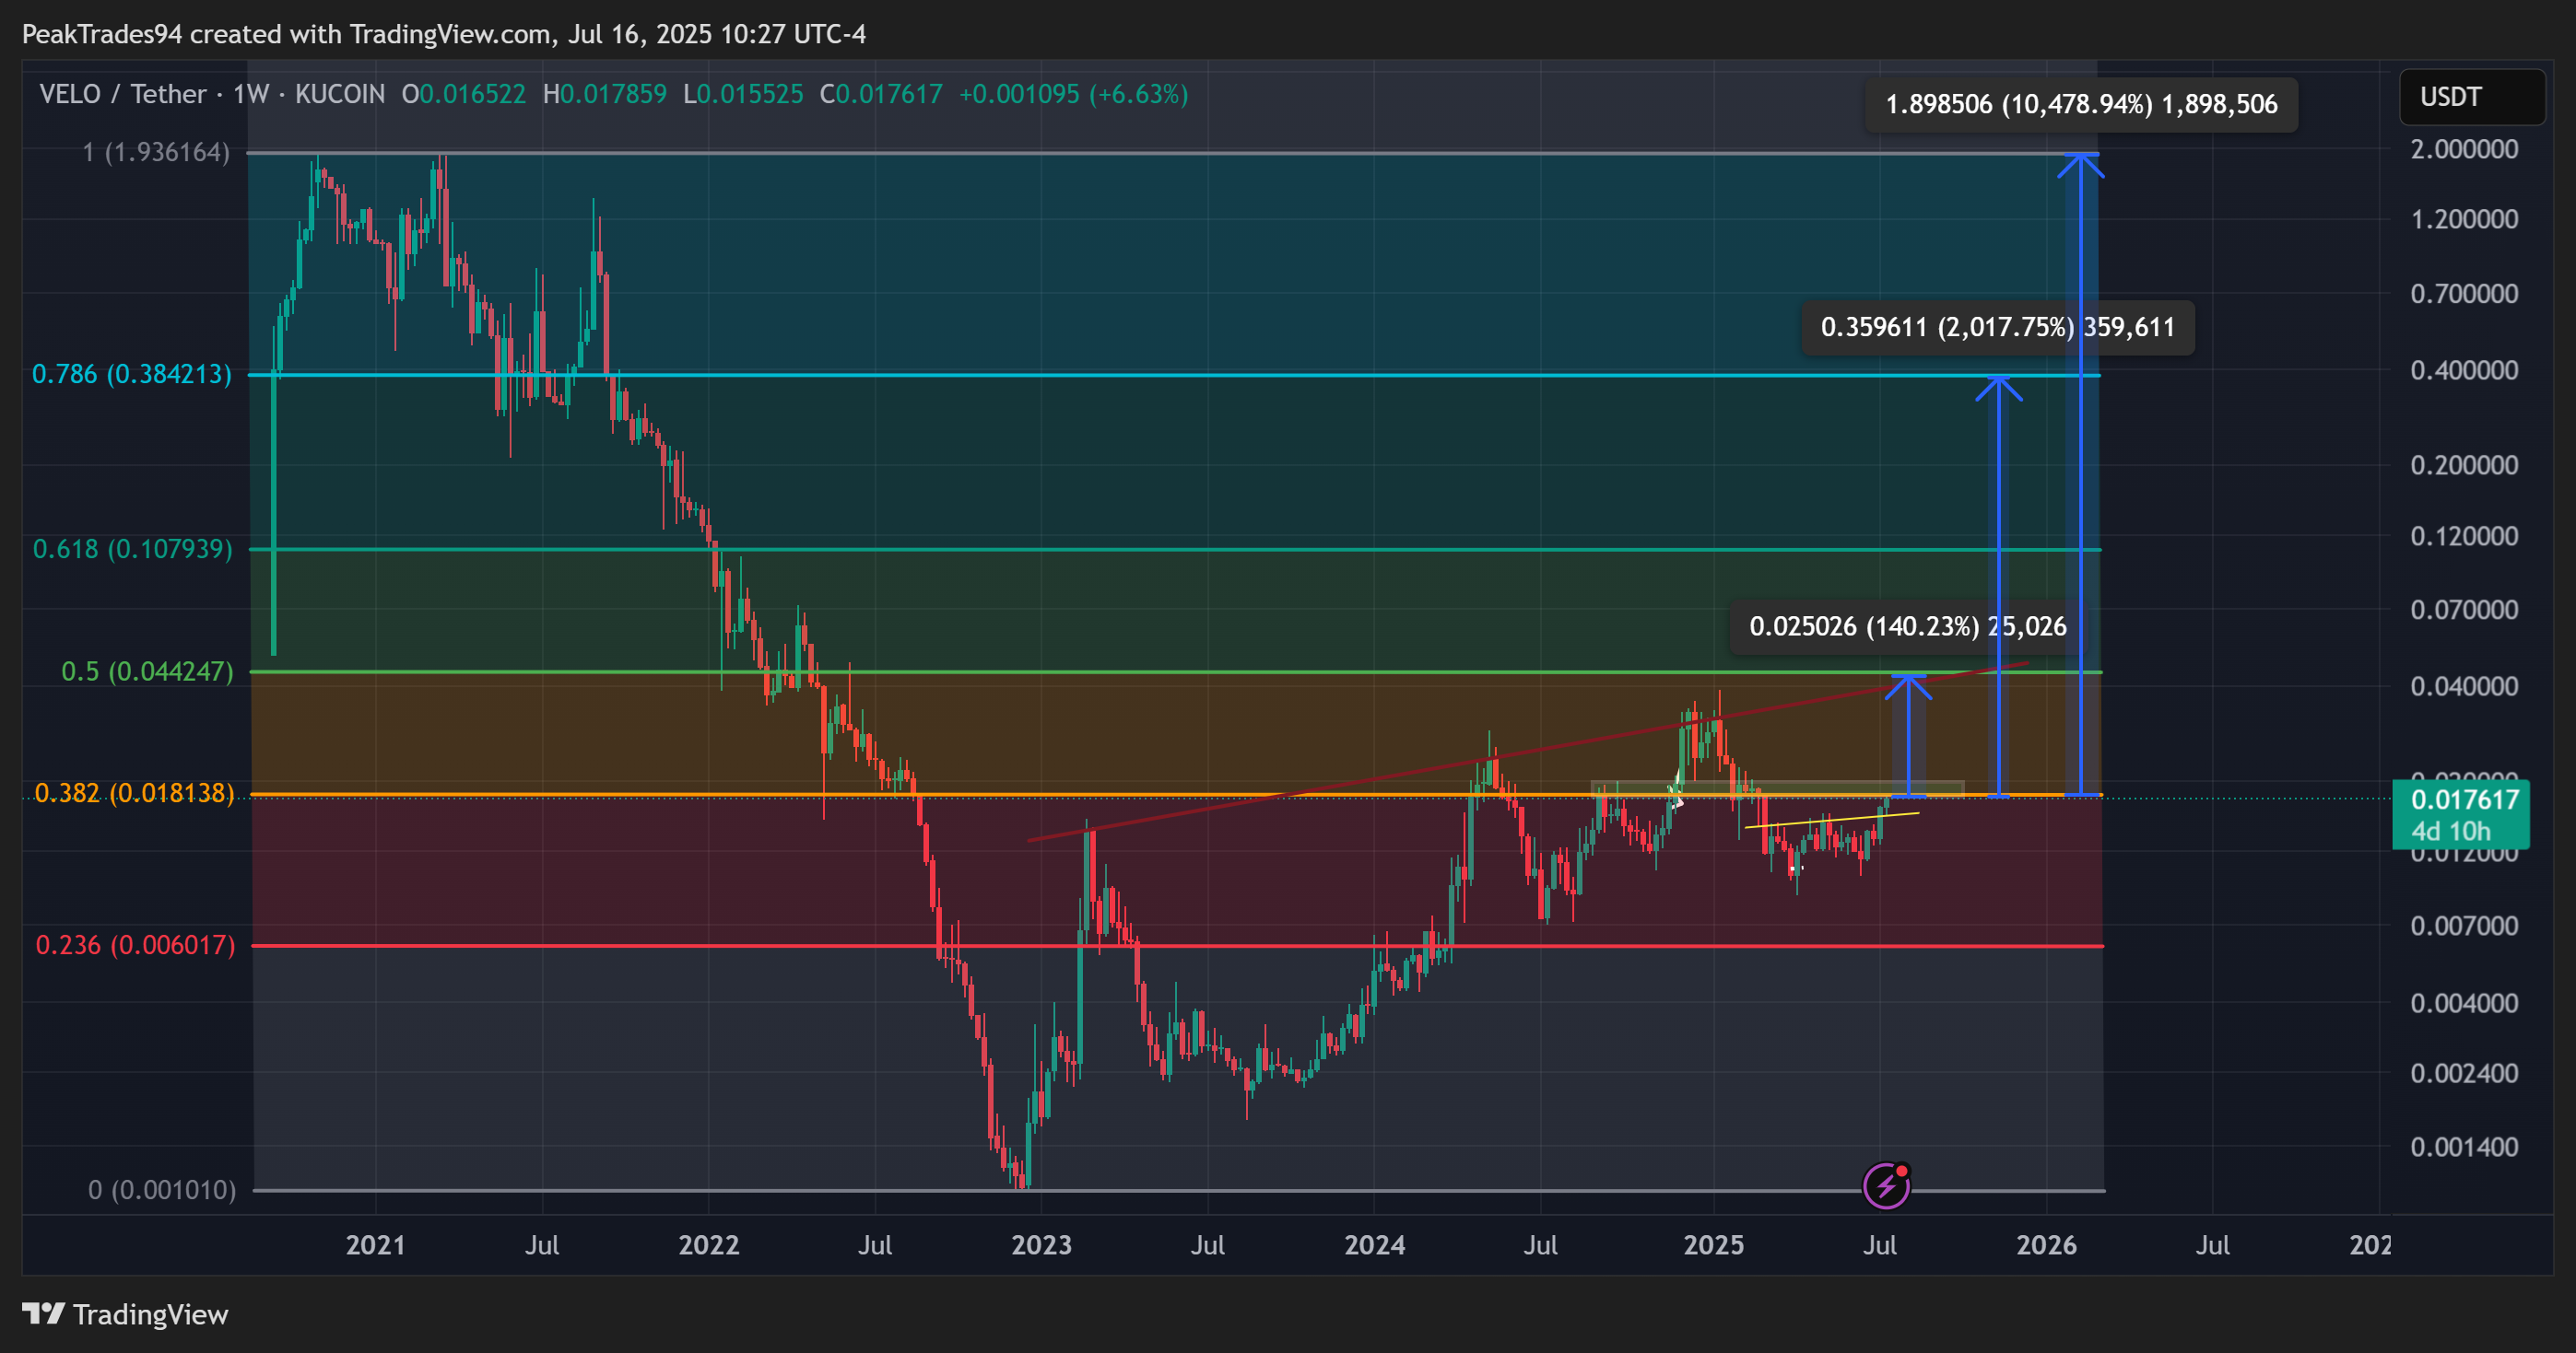The height and width of the screenshot is (1353, 2576).
Task: Click the 0.070000 price scale label
Action: pos(2465,610)
